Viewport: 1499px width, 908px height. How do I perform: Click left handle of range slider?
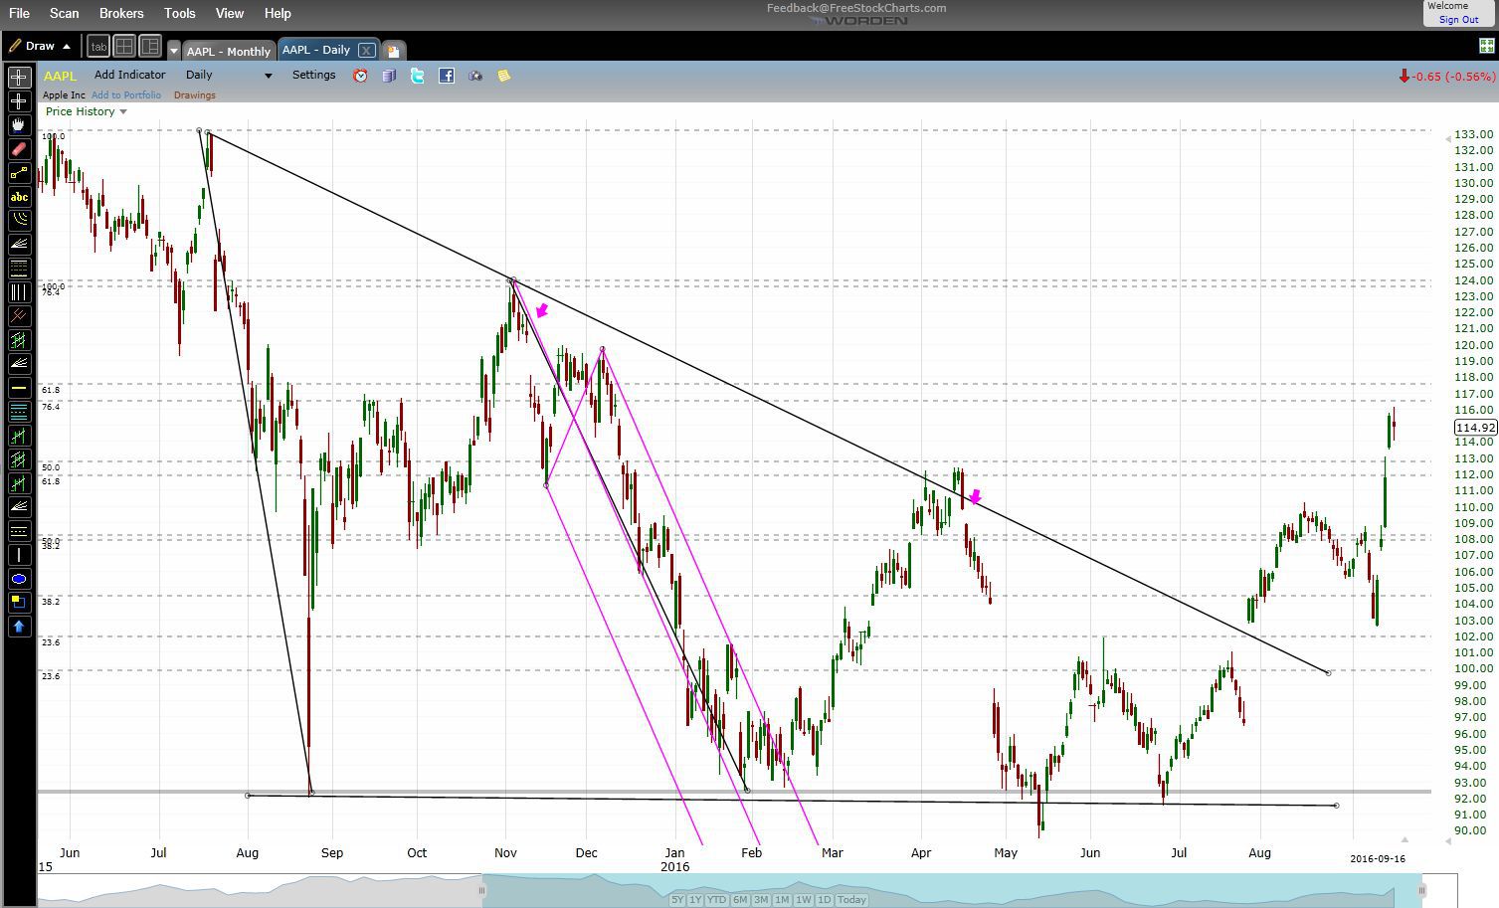482,890
